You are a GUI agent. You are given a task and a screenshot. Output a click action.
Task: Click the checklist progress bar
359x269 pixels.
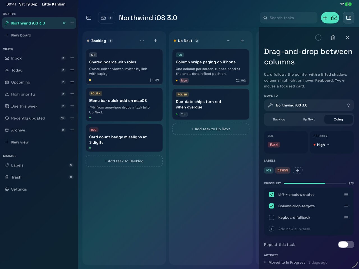click(315, 183)
